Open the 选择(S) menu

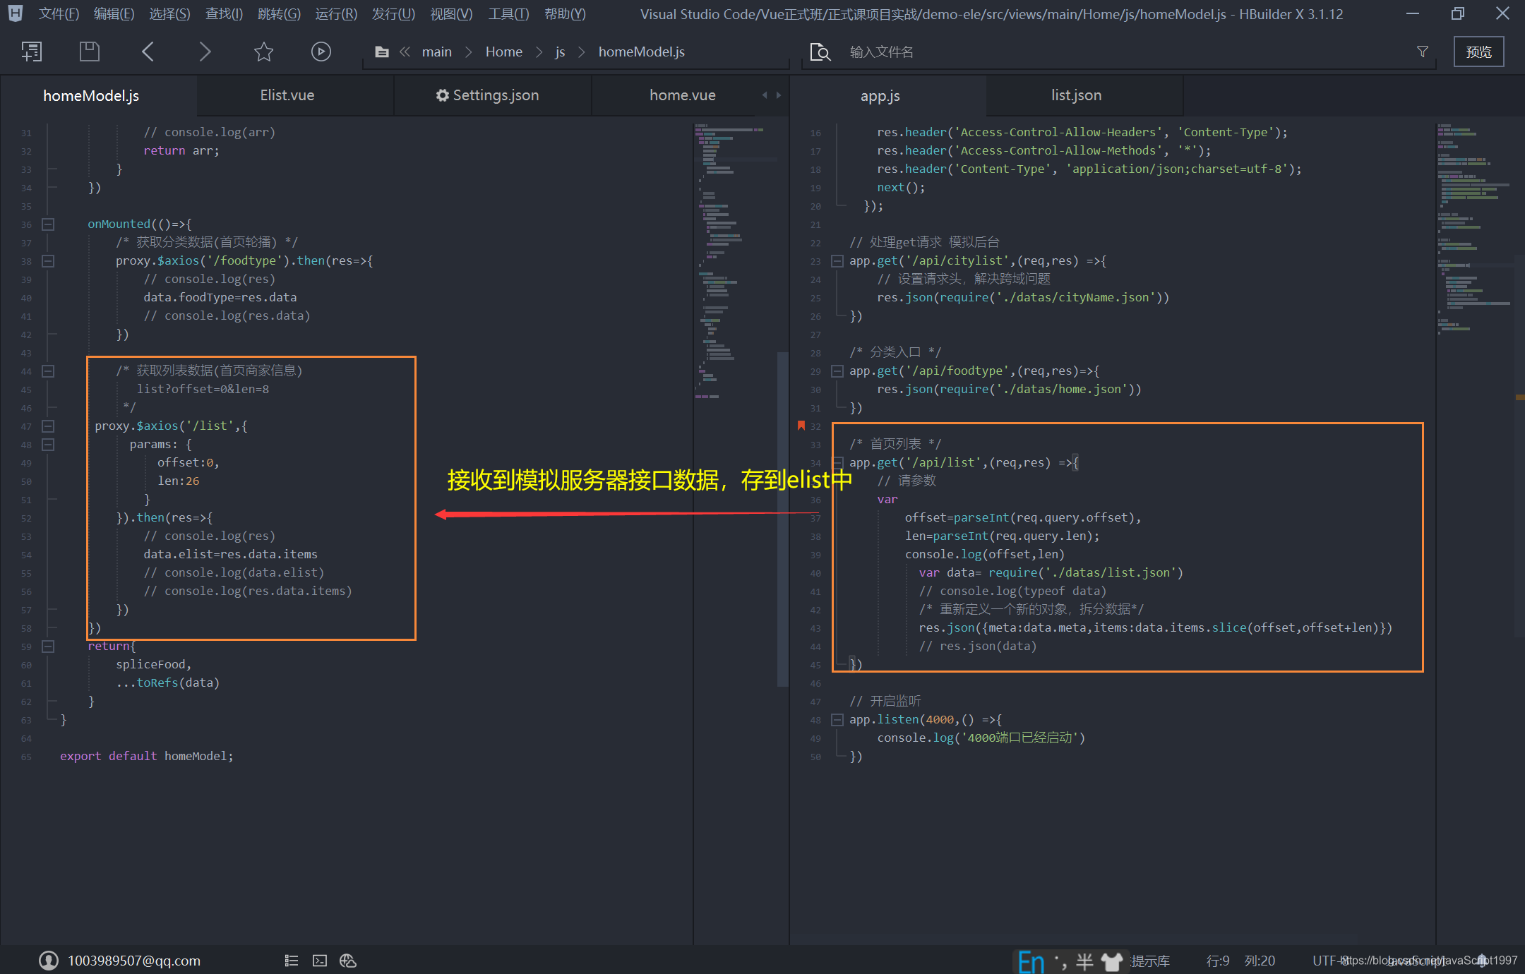(x=169, y=14)
